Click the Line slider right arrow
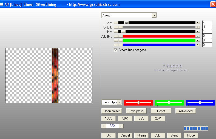The height and width of the screenshot is (139, 216). tap(198, 32)
